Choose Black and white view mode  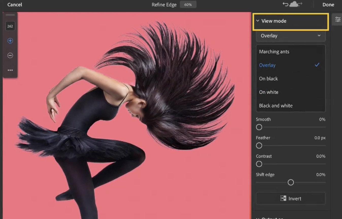coord(291,106)
